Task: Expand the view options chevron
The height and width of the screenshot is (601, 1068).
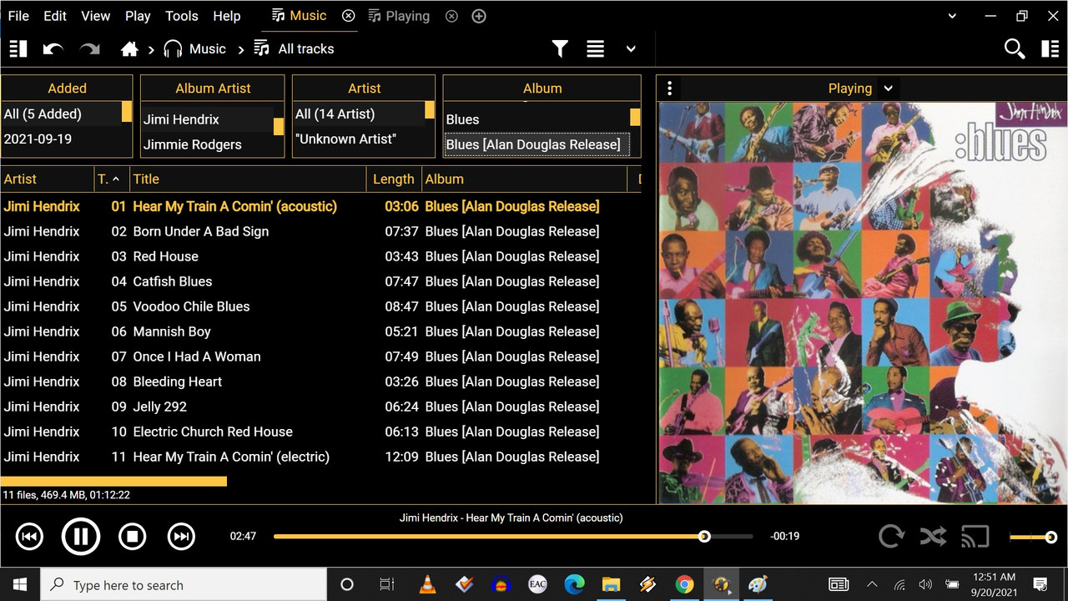Action: tap(631, 49)
